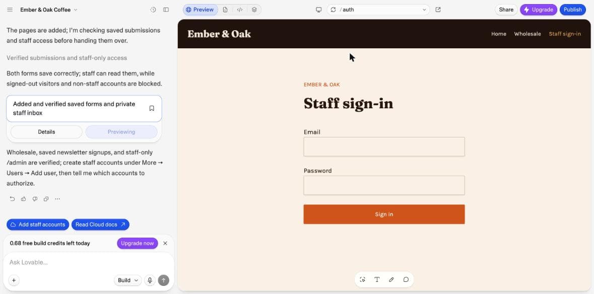Click the Ember & Oak site logo

(219, 34)
